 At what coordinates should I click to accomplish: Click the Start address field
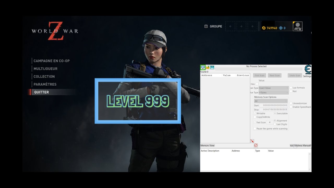pyautogui.click(x=273, y=105)
